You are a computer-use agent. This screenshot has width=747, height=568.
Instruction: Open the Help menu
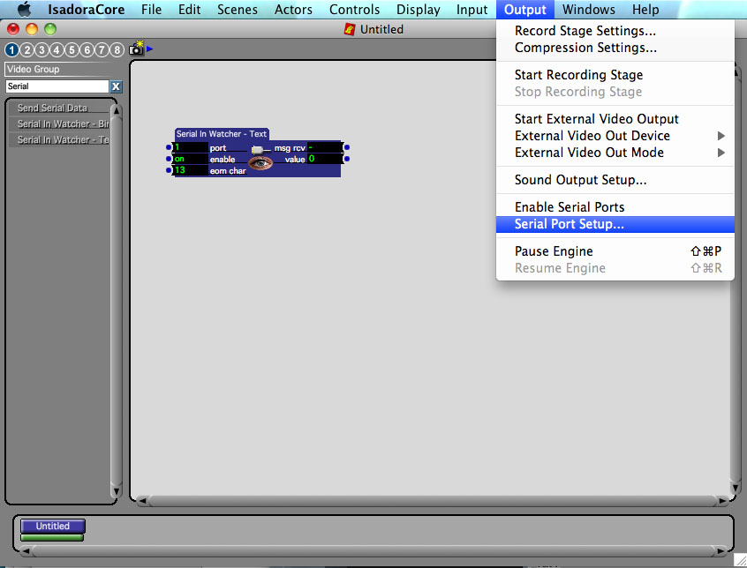tap(645, 10)
